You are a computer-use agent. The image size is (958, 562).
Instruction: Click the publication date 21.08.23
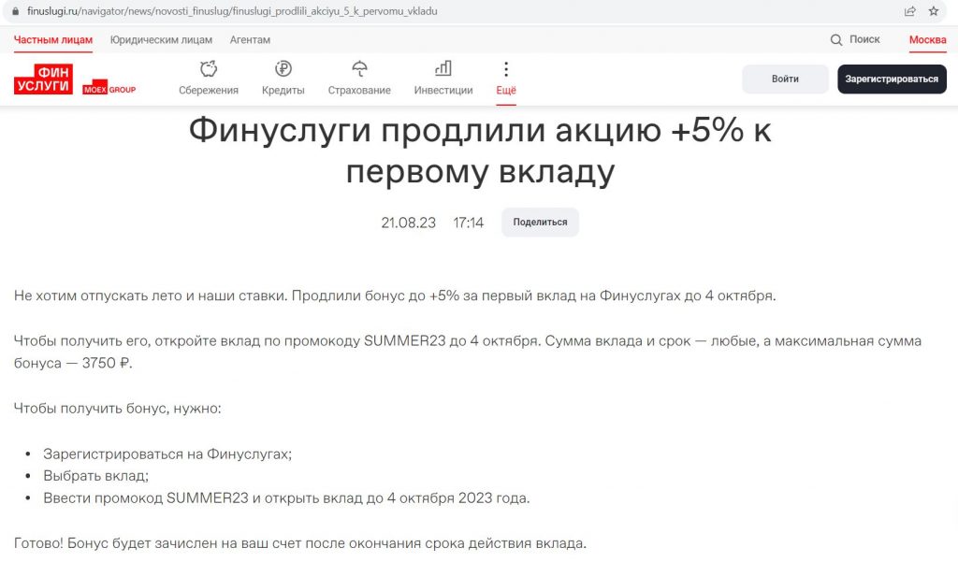pyautogui.click(x=408, y=223)
